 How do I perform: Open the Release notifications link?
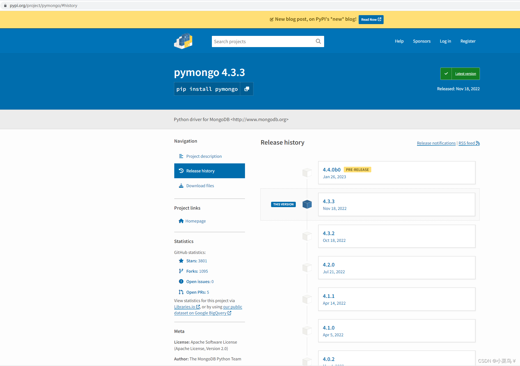436,143
